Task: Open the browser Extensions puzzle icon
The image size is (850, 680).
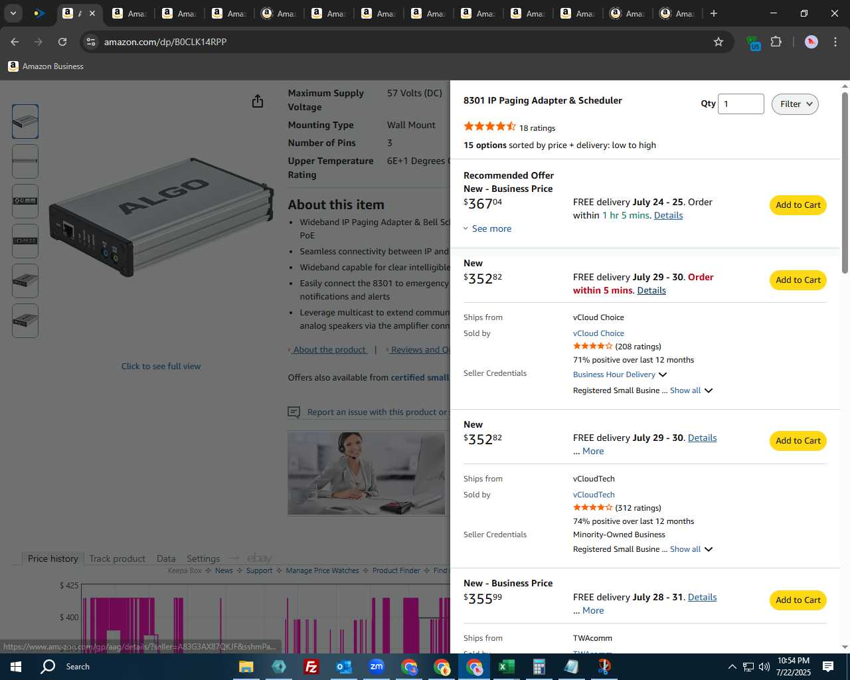Action: 776,42
